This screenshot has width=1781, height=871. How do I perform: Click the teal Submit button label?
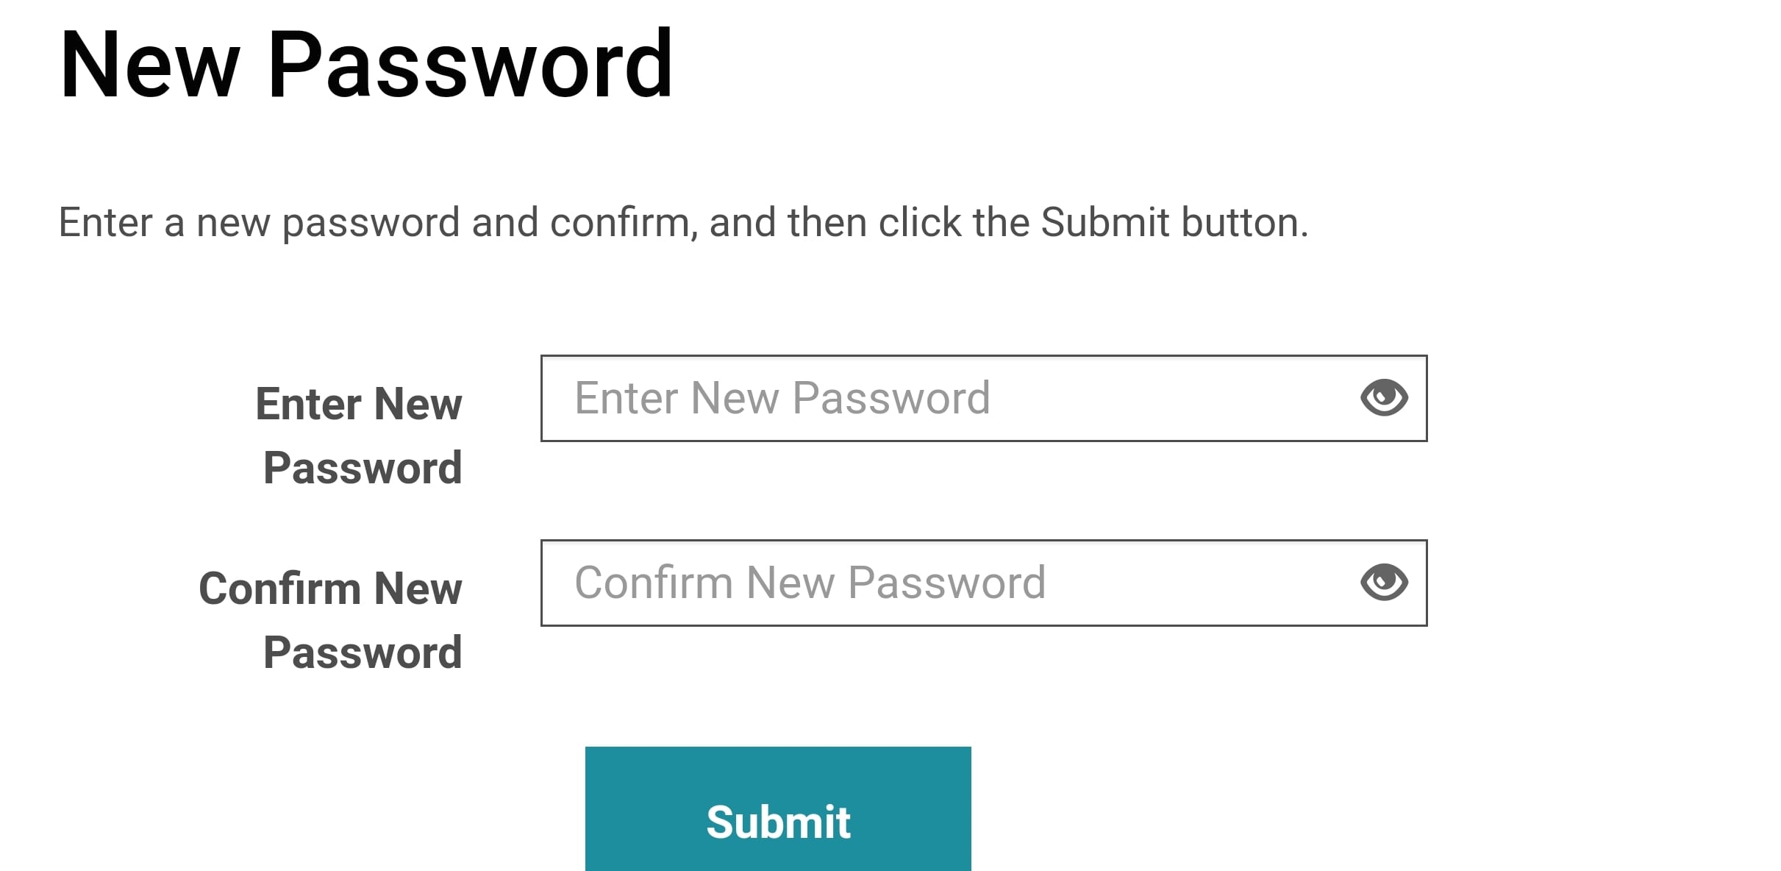coord(778,822)
